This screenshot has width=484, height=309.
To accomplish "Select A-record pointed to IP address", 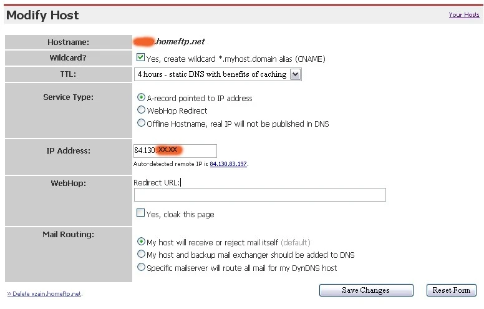I will tap(141, 98).
